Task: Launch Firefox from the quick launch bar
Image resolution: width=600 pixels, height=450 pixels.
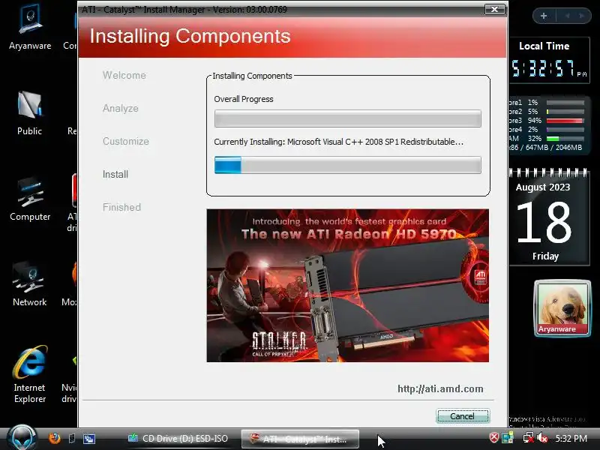Action: point(55,438)
